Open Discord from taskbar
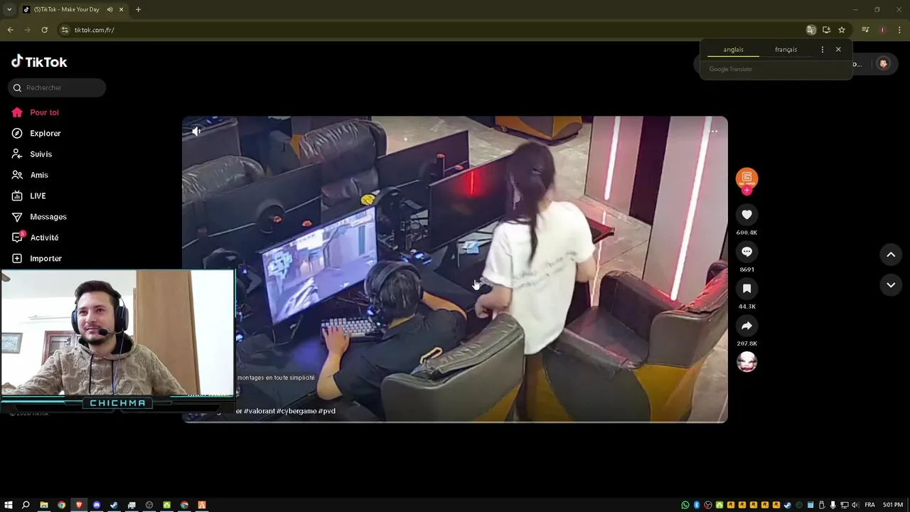This screenshot has height=512, width=910. (x=97, y=505)
